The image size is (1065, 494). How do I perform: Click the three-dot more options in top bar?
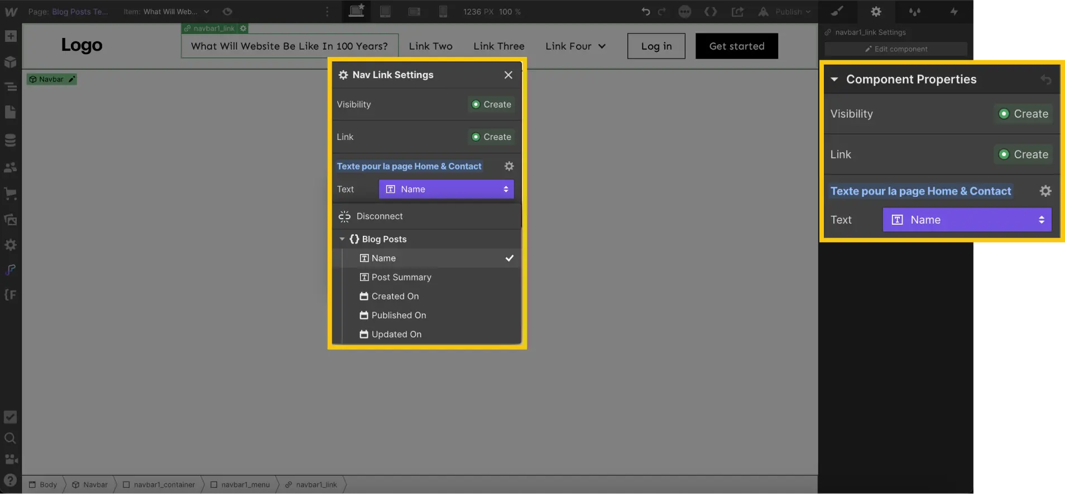(x=328, y=11)
